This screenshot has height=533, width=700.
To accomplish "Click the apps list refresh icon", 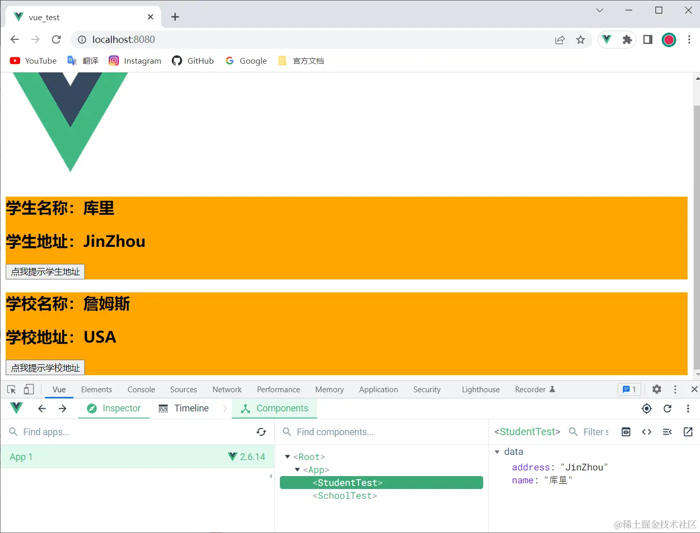I will click(261, 432).
